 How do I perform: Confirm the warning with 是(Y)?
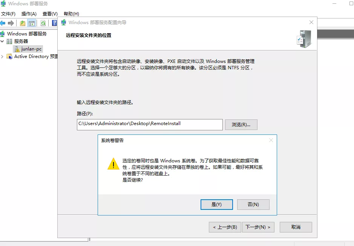point(217,205)
